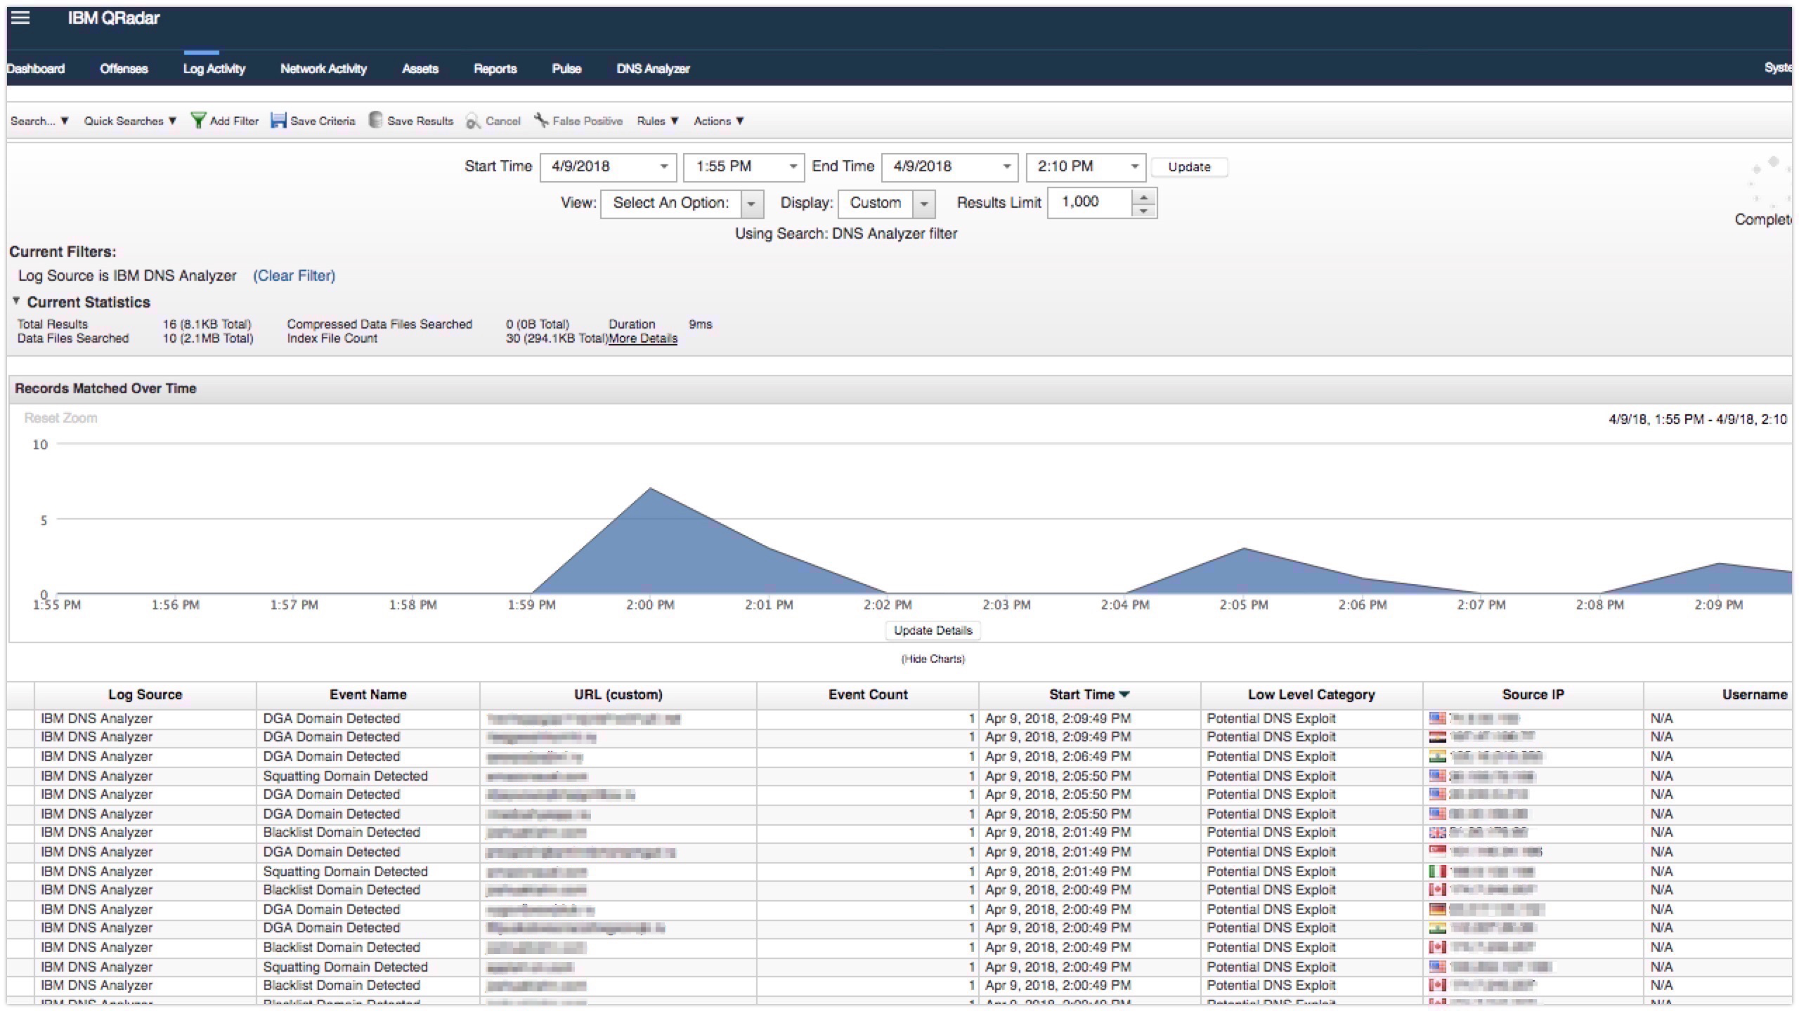Click the Add Filter label
The width and height of the screenshot is (1799, 1011).
pos(234,121)
